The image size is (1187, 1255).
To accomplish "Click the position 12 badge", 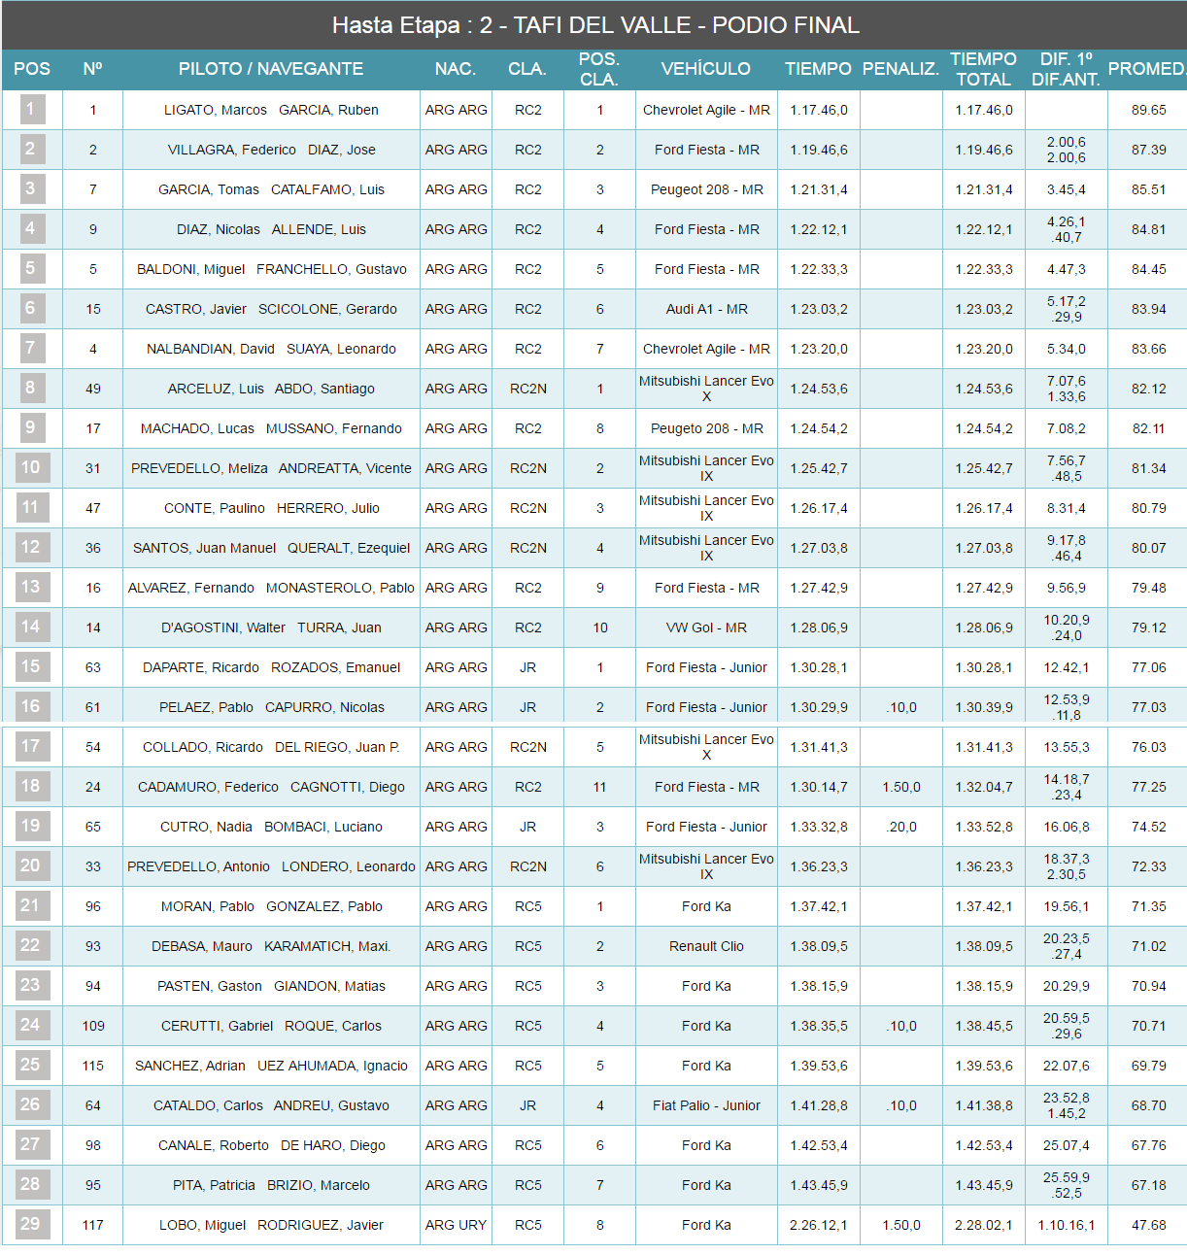I will point(31,547).
